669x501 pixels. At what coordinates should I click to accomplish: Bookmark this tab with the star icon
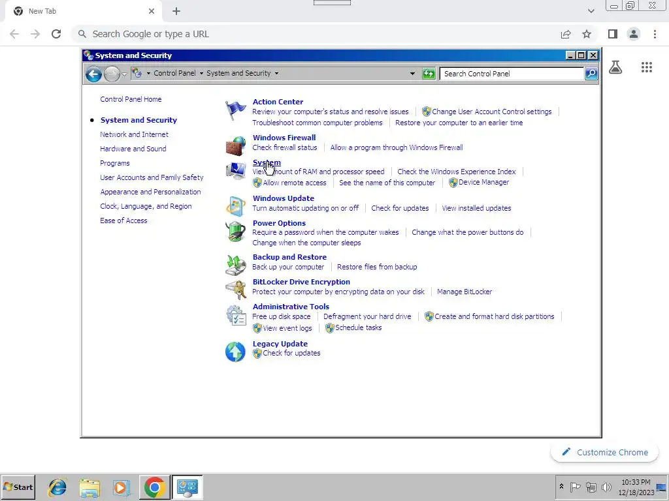[587, 34]
